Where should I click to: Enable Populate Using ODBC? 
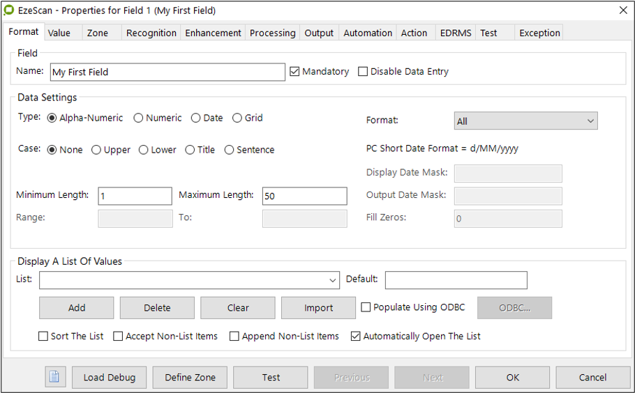coord(366,307)
